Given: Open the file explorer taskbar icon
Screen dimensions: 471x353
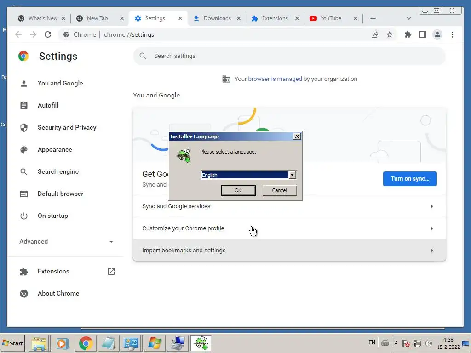Looking at the screenshot, I should (x=40, y=343).
